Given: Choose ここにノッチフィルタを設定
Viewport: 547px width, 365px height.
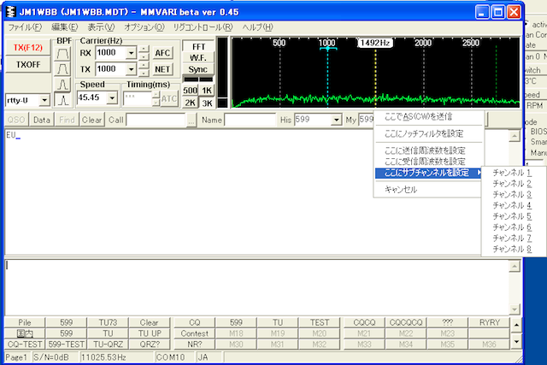Looking at the screenshot, I should point(428,133).
